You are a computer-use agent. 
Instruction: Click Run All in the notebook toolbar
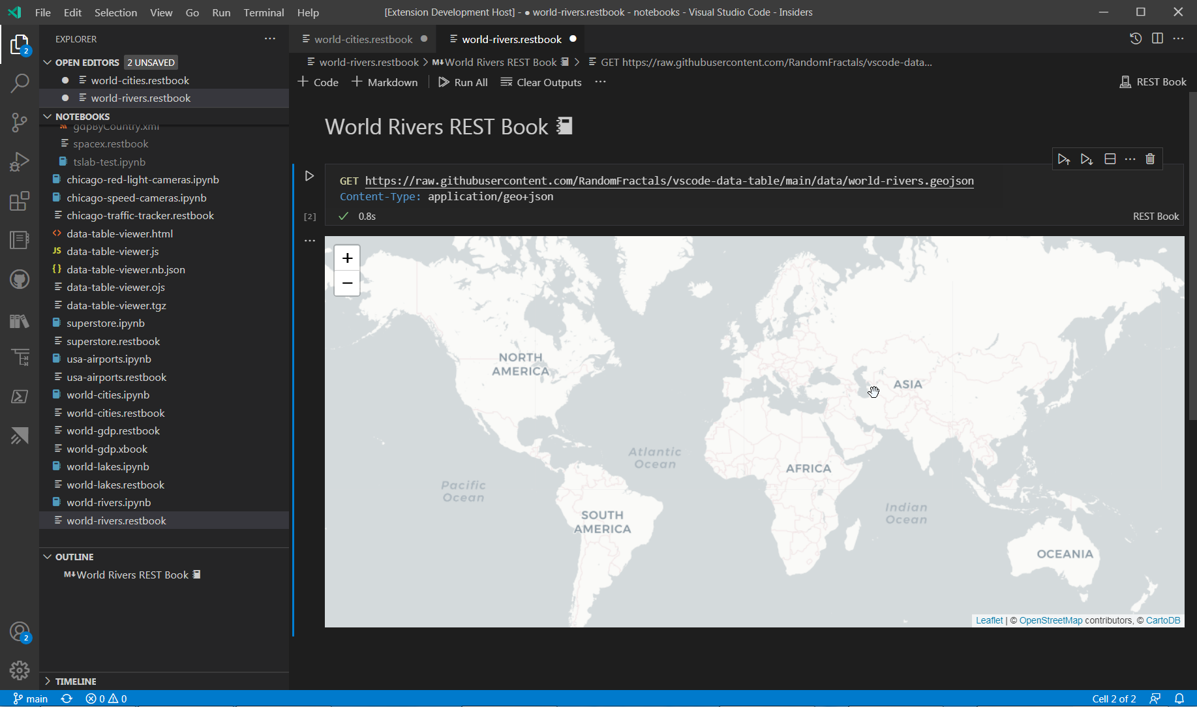point(463,82)
